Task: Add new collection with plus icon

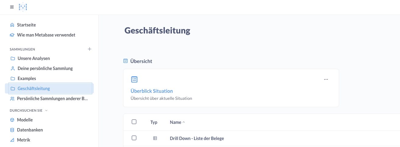Action: [x=90, y=49]
